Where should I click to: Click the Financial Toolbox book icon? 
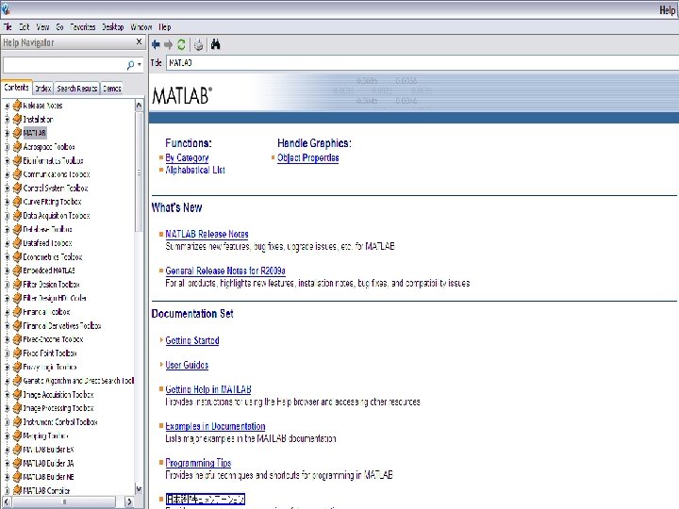[17, 312]
